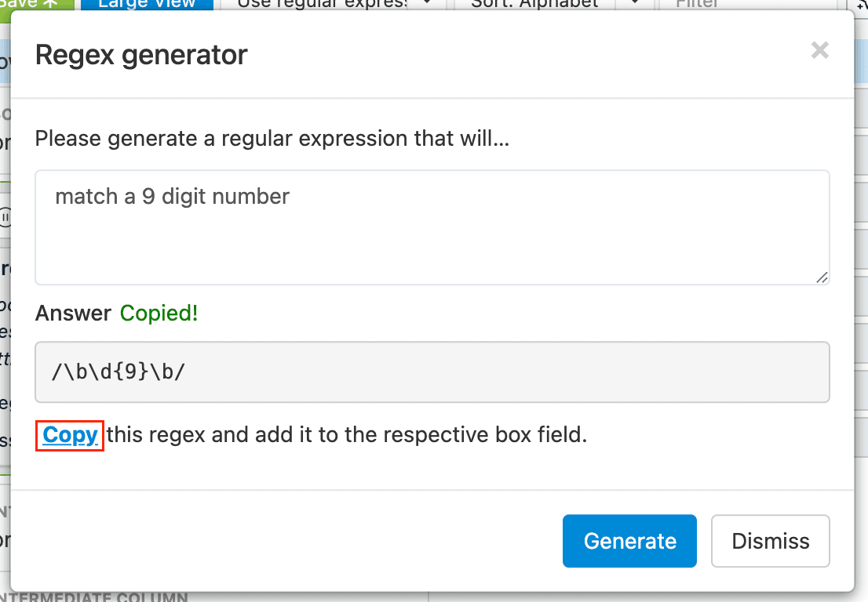The height and width of the screenshot is (602, 868).
Task: Click the generated regex answer field
Action: (x=432, y=372)
